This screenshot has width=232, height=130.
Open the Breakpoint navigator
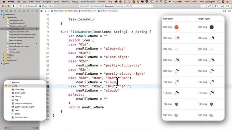[32, 11]
